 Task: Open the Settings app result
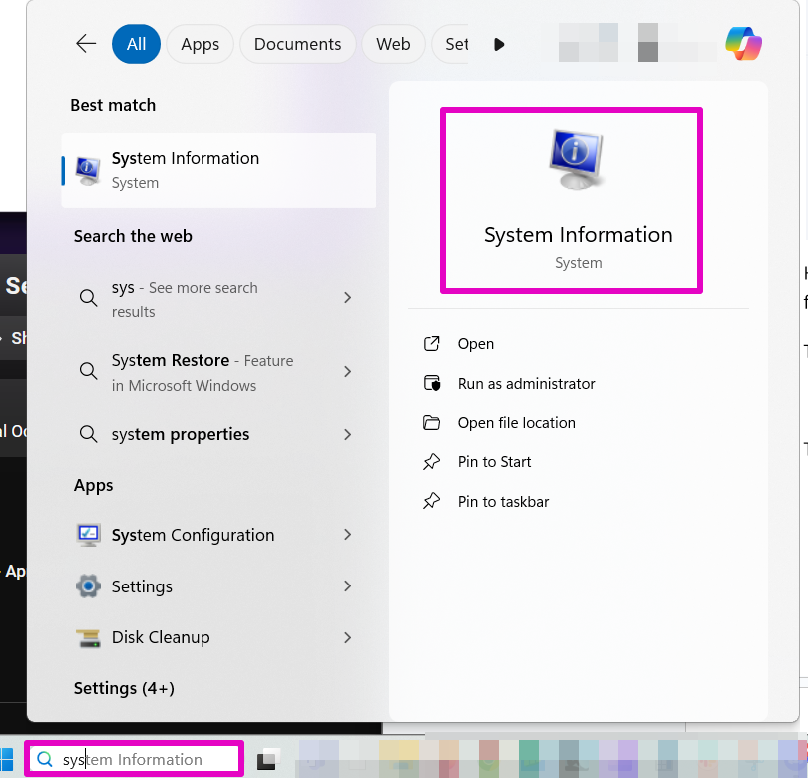[218, 586]
